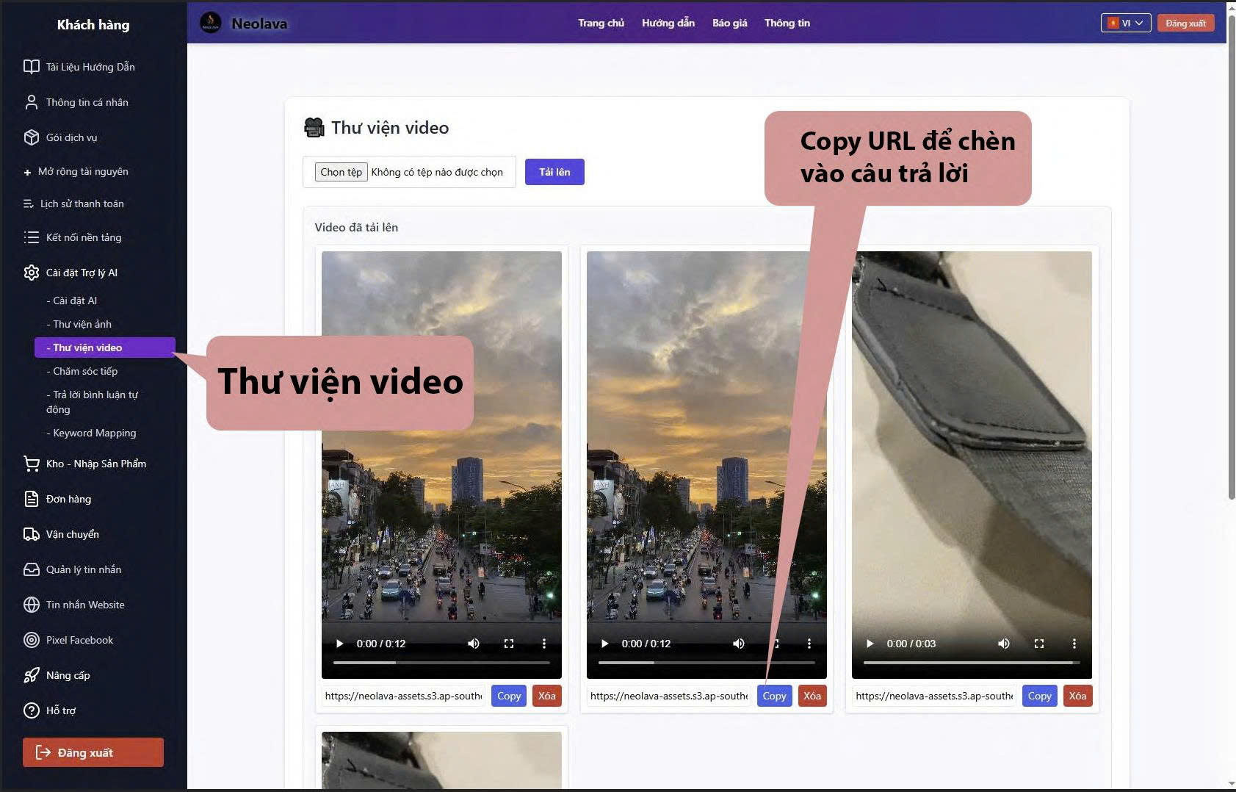Open the Cài đặt Trợ lý AI gear icon
The width and height of the screenshot is (1236, 792).
[31, 272]
